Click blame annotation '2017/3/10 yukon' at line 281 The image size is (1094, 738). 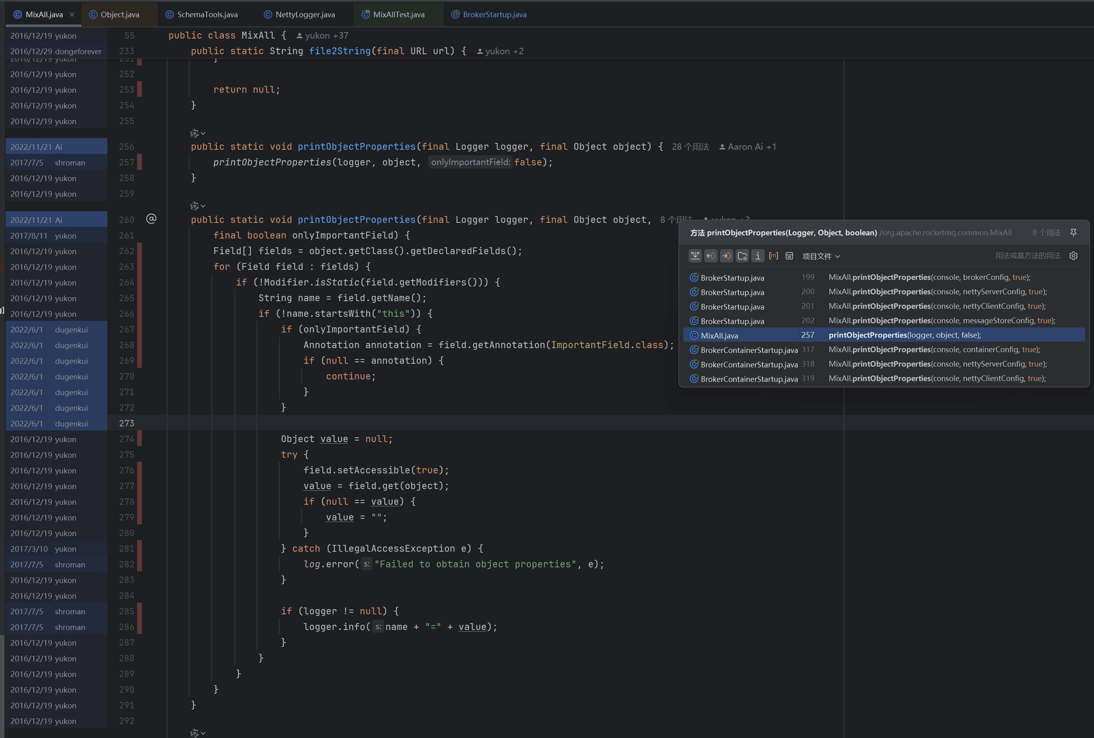coord(57,549)
